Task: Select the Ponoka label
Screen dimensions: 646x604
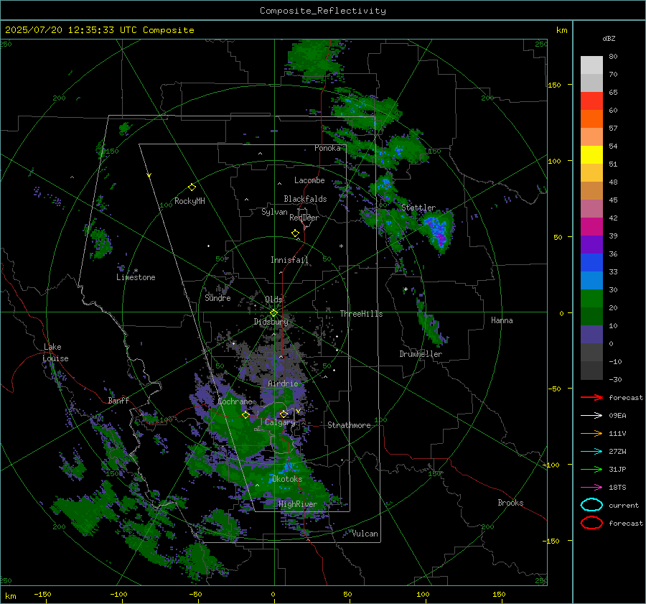Action: coord(327,148)
